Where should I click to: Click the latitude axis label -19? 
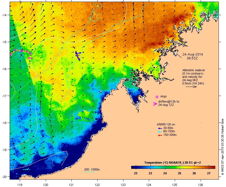pyautogui.click(x=4, y=150)
